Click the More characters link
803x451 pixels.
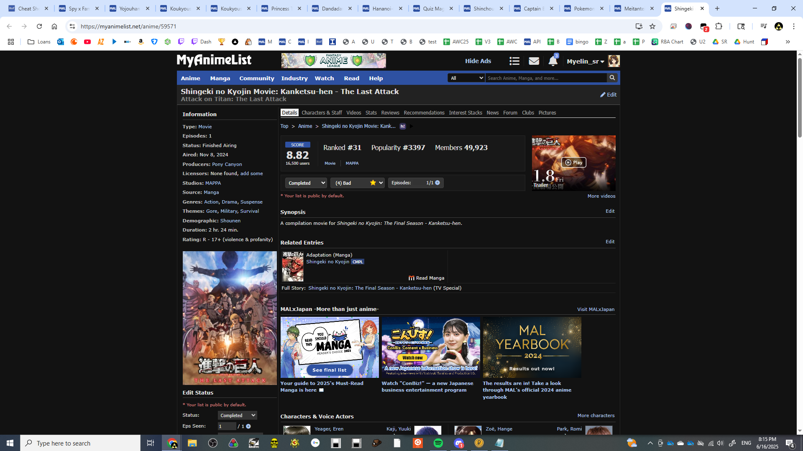click(596, 415)
